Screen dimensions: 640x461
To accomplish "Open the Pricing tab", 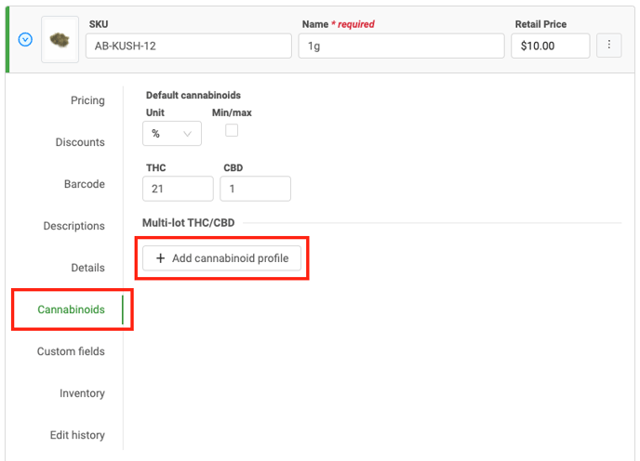I will (87, 100).
